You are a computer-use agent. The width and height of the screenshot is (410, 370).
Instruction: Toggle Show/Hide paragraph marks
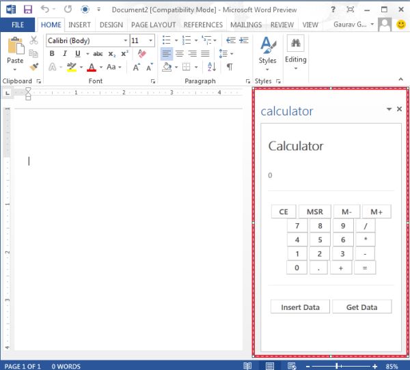point(230,67)
